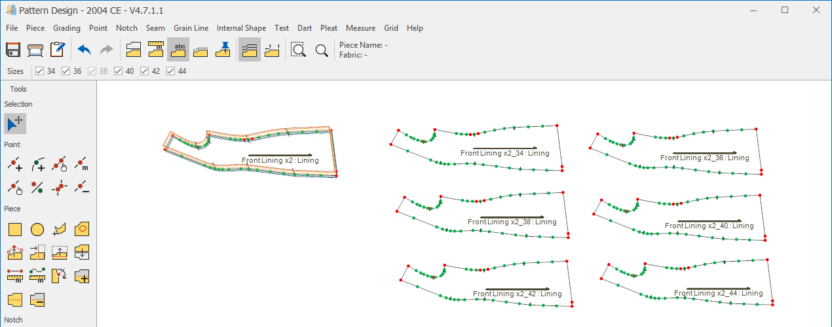This screenshot has width=832, height=327.
Task: Open the Seam menu
Action: click(x=155, y=28)
